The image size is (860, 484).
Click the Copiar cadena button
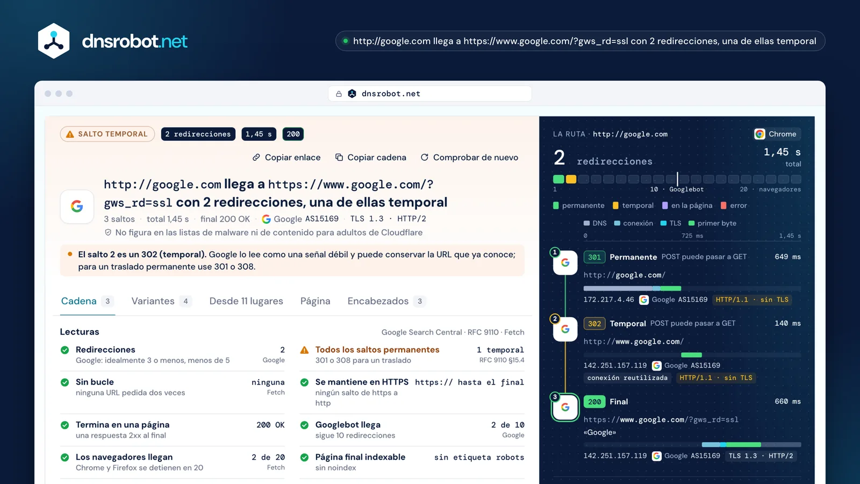coord(370,158)
